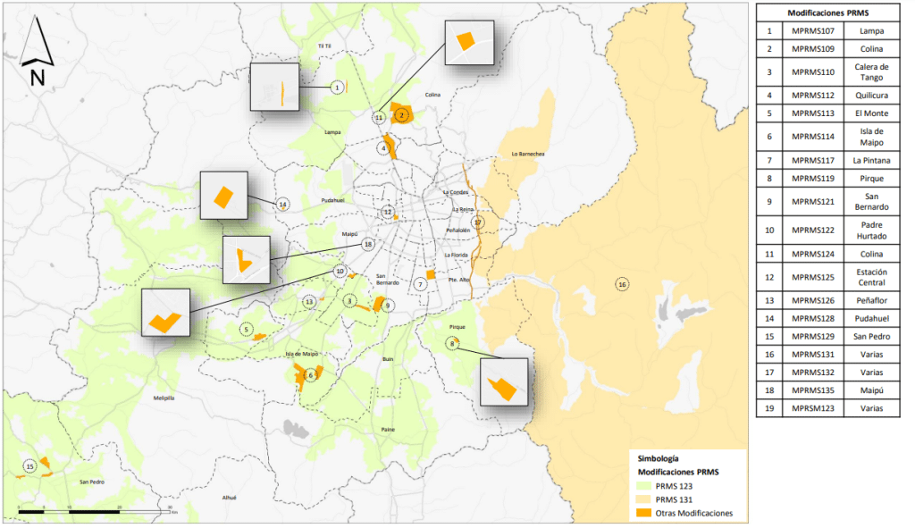The image size is (915, 528).
Task: Click circled marker number 8 below Pirque
Action: click(x=453, y=344)
